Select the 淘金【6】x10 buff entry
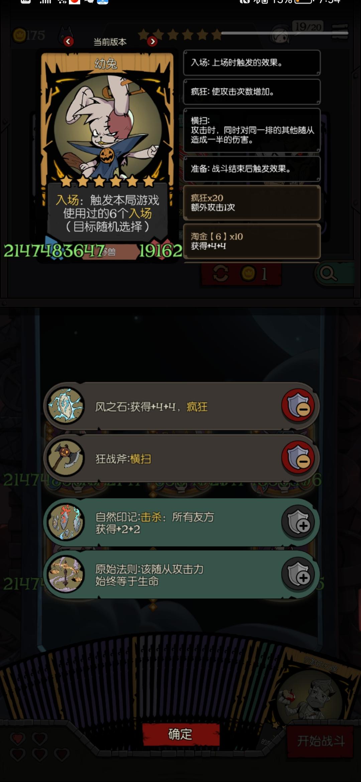The width and height of the screenshot is (361, 782). pyautogui.click(x=252, y=241)
